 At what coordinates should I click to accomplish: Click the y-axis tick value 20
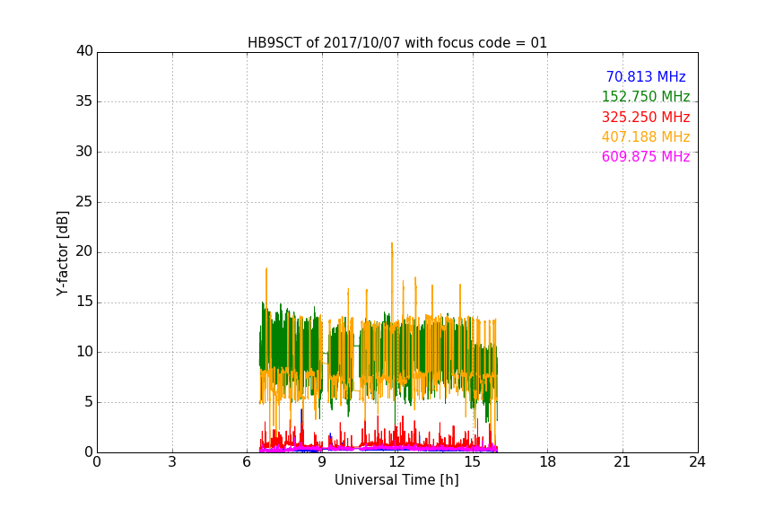tap(84, 251)
